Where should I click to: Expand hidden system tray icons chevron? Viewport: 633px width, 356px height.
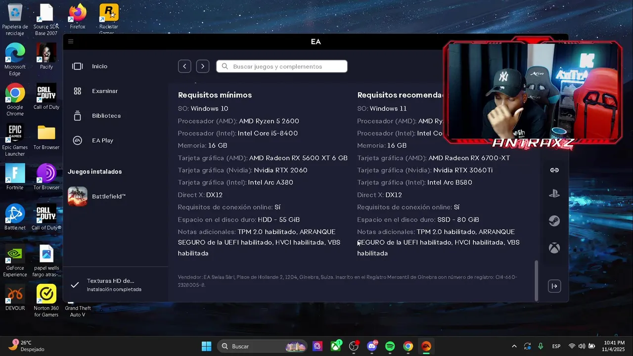click(x=514, y=346)
